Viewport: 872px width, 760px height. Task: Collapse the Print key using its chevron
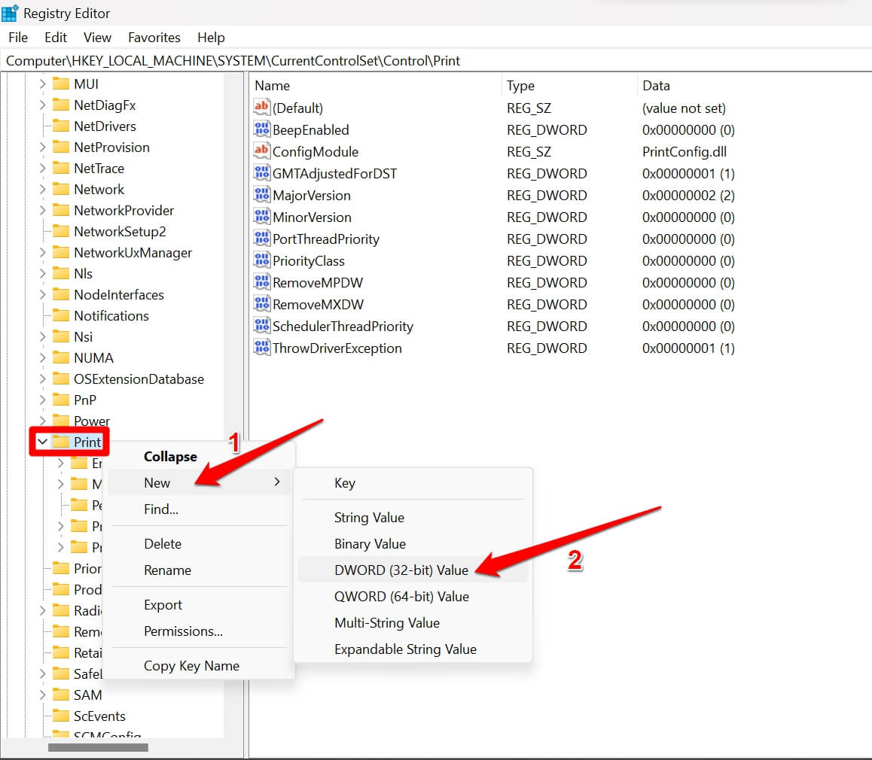click(43, 442)
